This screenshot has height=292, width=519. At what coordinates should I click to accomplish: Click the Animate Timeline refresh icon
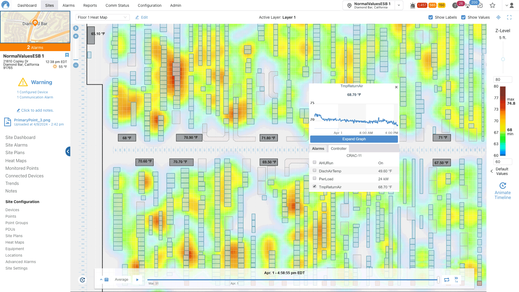[503, 185]
